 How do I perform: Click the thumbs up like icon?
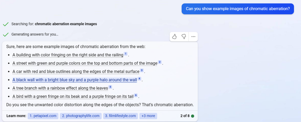175,37
